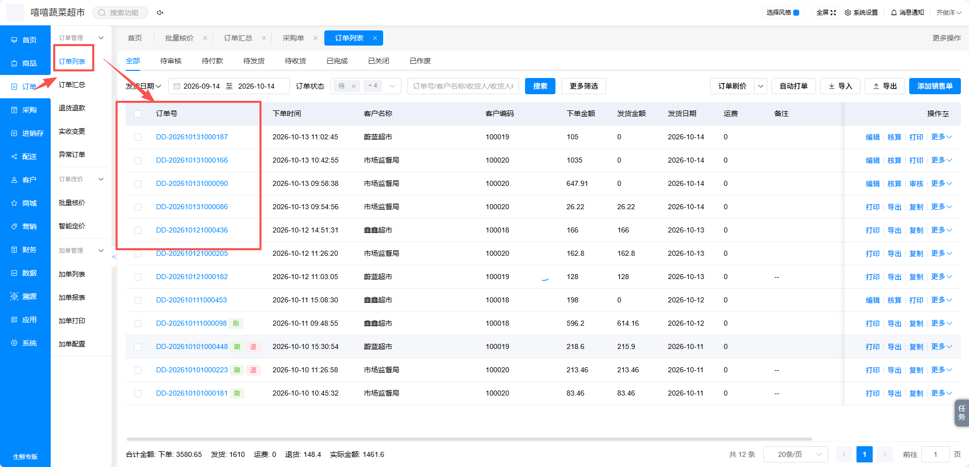Switch to 待审核 status tab
The width and height of the screenshot is (969, 467).
(x=171, y=61)
